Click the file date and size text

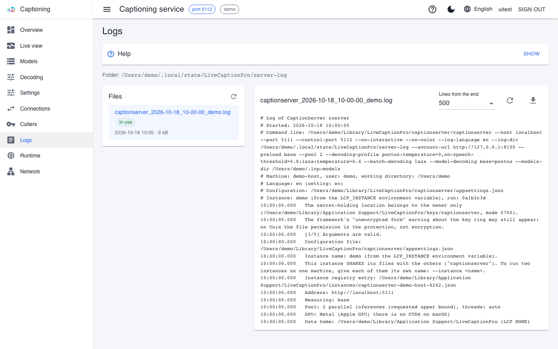pos(141,133)
